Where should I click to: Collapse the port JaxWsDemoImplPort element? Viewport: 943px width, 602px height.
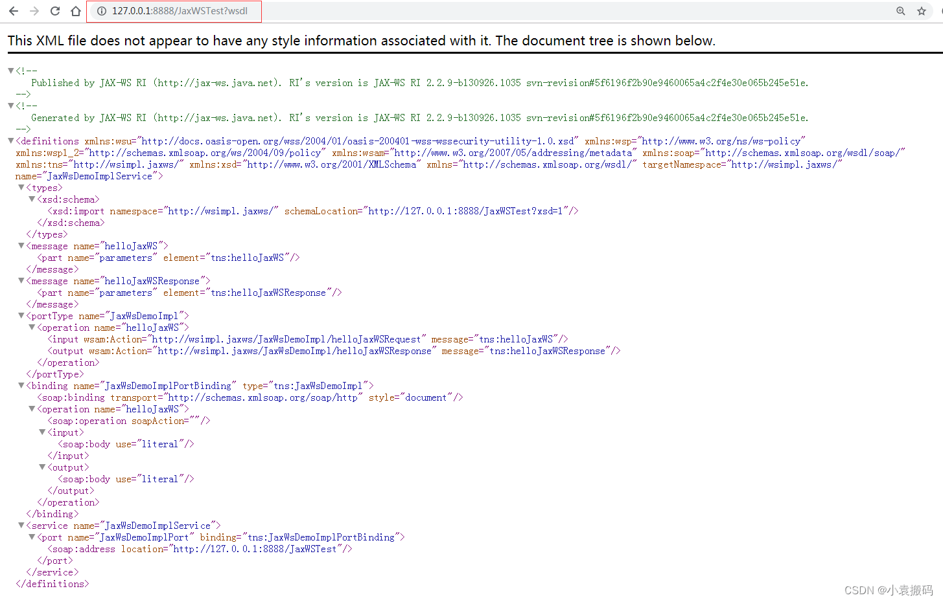32,537
